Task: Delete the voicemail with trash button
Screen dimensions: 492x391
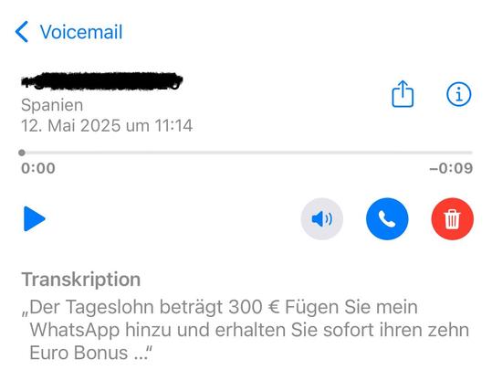Action: click(453, 219)
